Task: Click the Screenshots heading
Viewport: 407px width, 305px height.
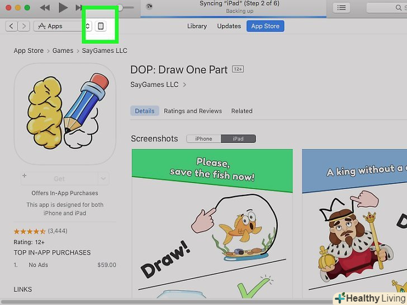Action: coord(154,139)
